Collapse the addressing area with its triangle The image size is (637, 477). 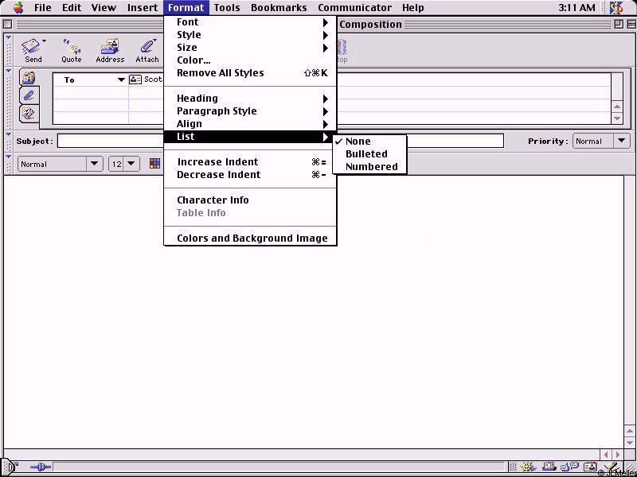pyautogui.click(x=8, y=71)
